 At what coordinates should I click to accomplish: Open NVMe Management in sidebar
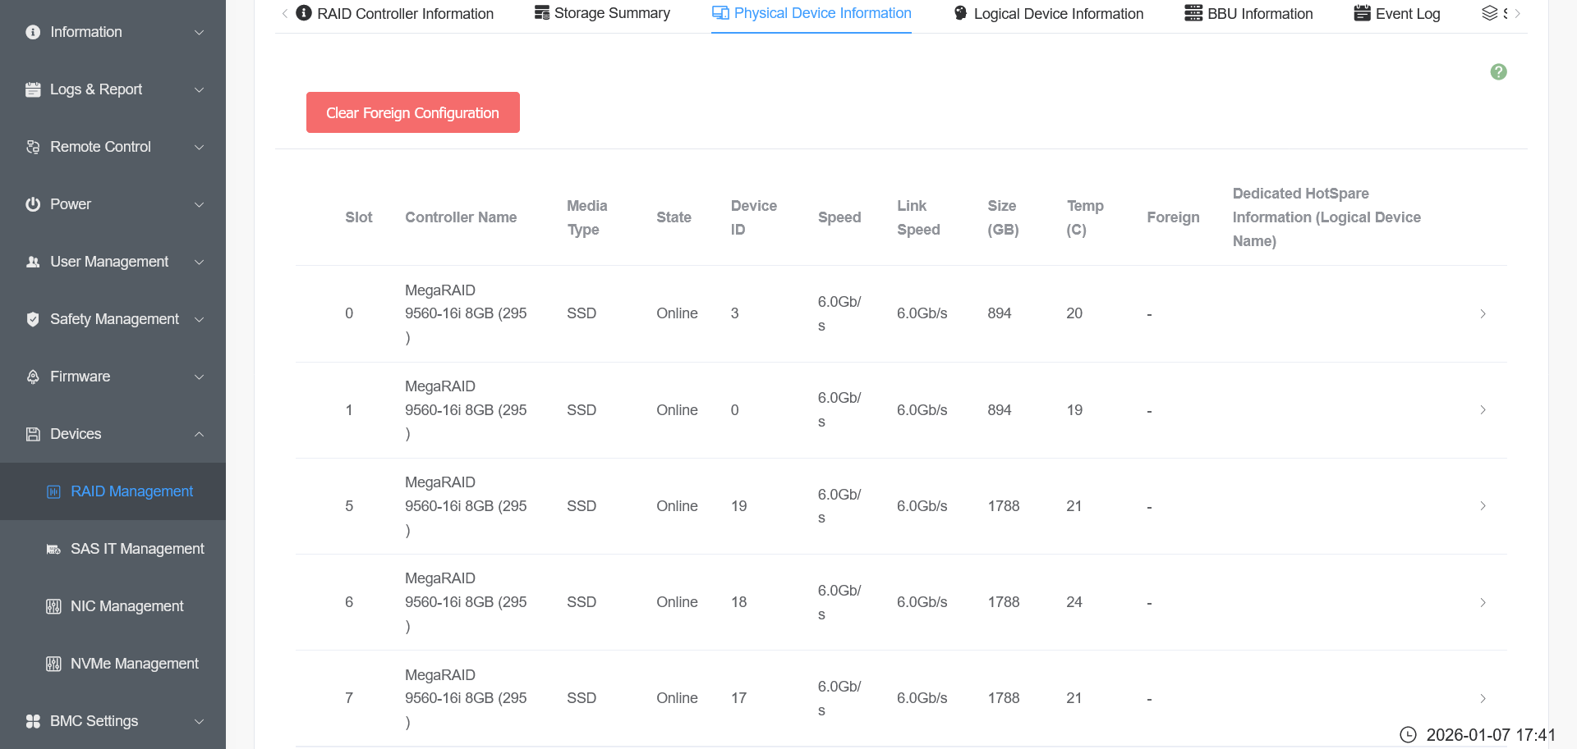[134, 664]
